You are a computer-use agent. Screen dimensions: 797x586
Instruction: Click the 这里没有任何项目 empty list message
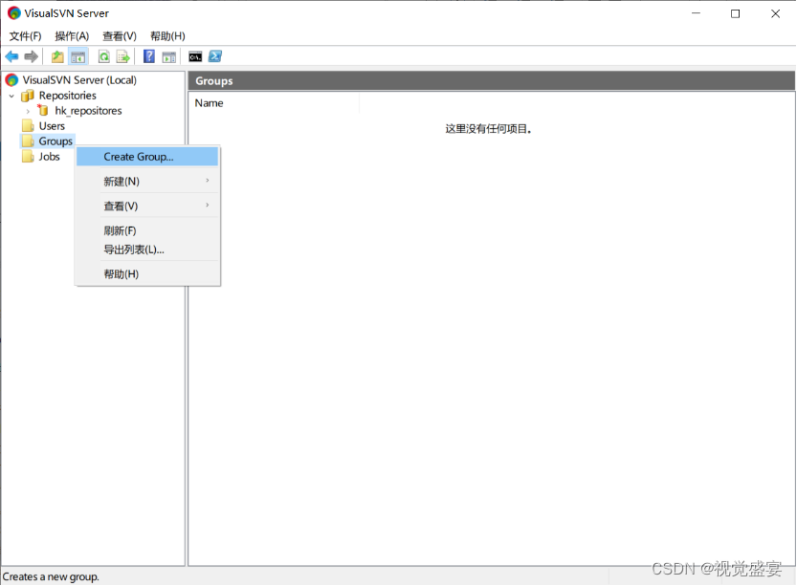click(x=489, y=129)
